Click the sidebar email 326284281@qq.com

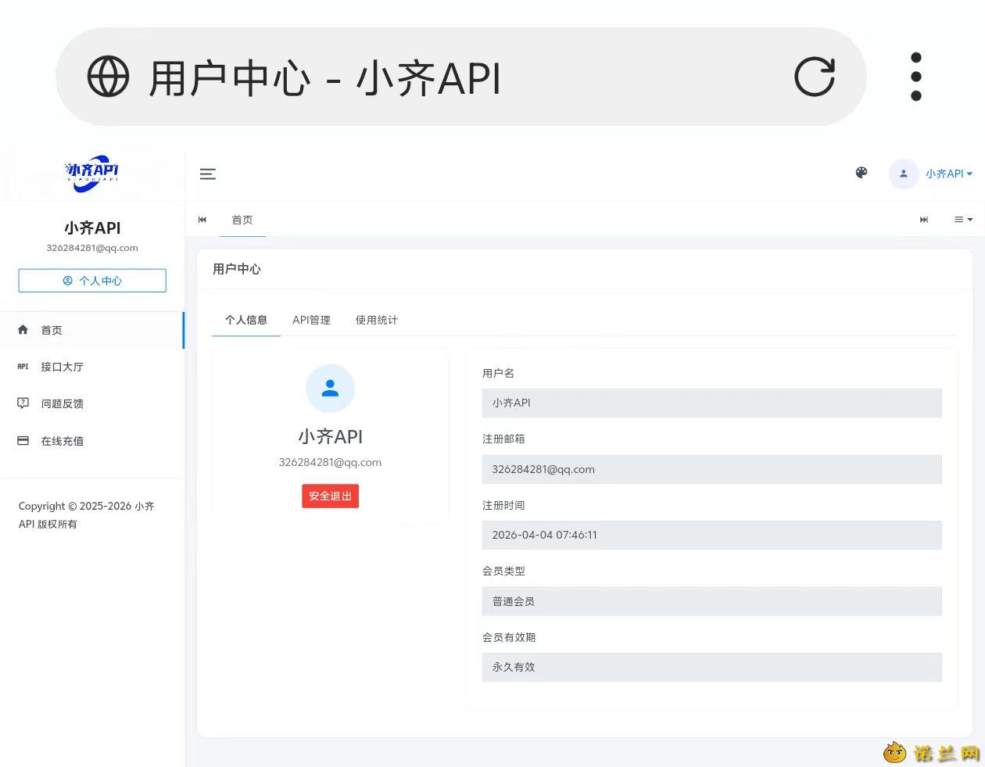click(x=92, y=248)
